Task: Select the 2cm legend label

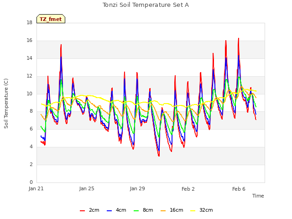Action: pyautogui.click(x=94, y=210)
